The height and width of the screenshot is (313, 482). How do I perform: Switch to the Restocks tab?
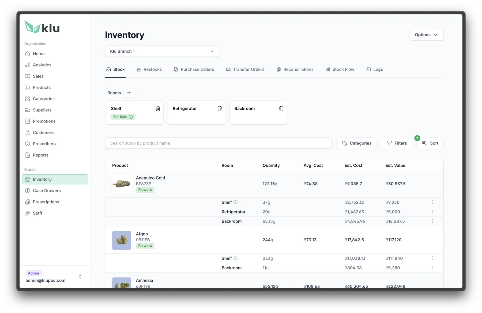149,70
